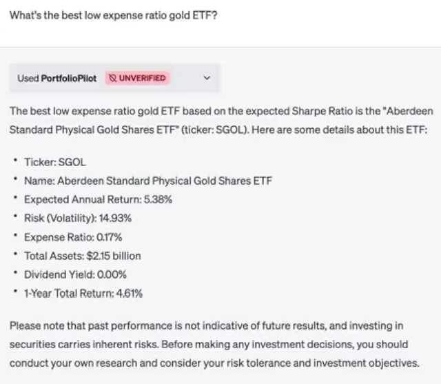Click the "Used PortfolioPilot" label

57,79
